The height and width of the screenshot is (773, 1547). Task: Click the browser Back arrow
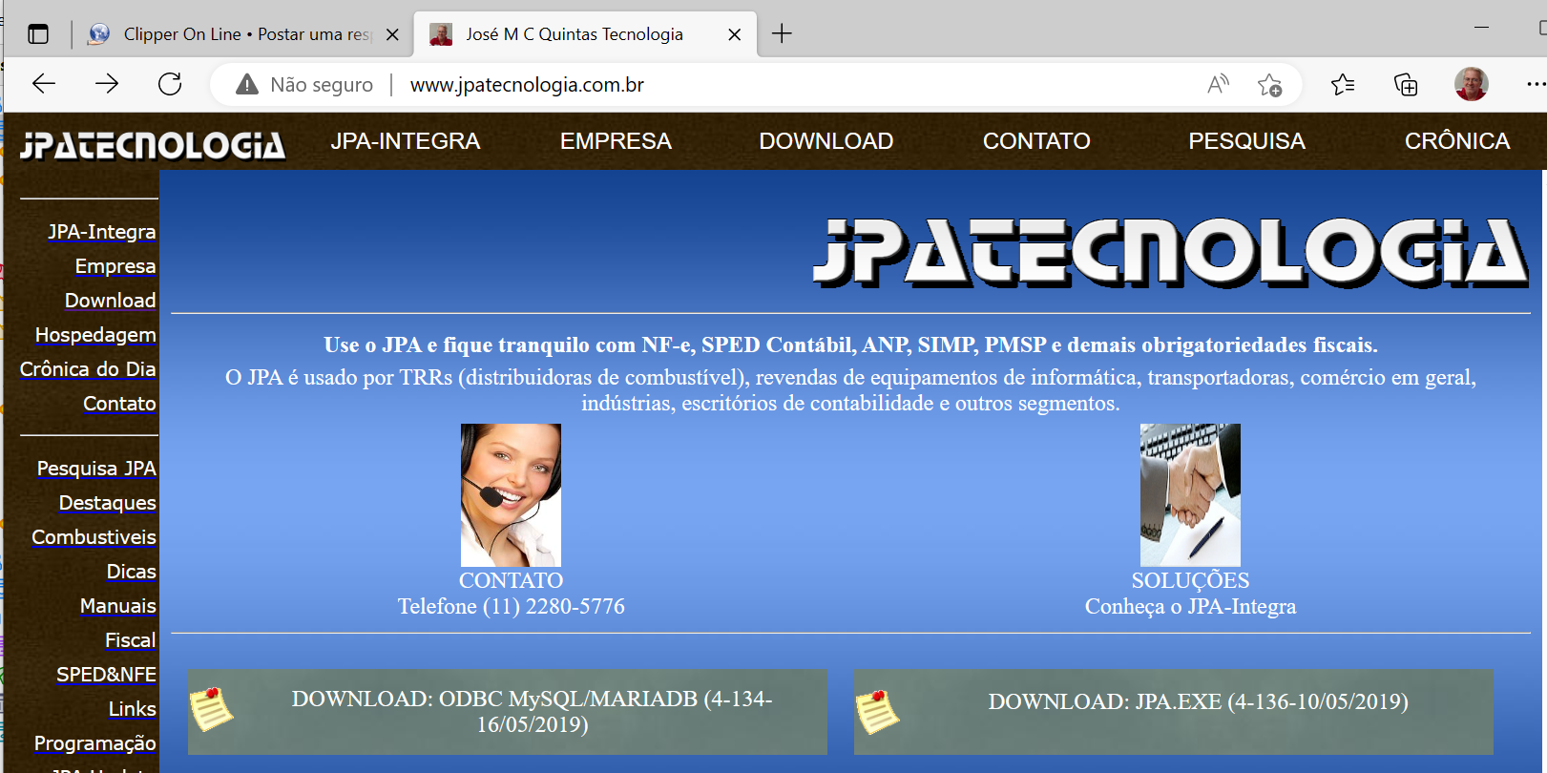[x=44, y=84]
